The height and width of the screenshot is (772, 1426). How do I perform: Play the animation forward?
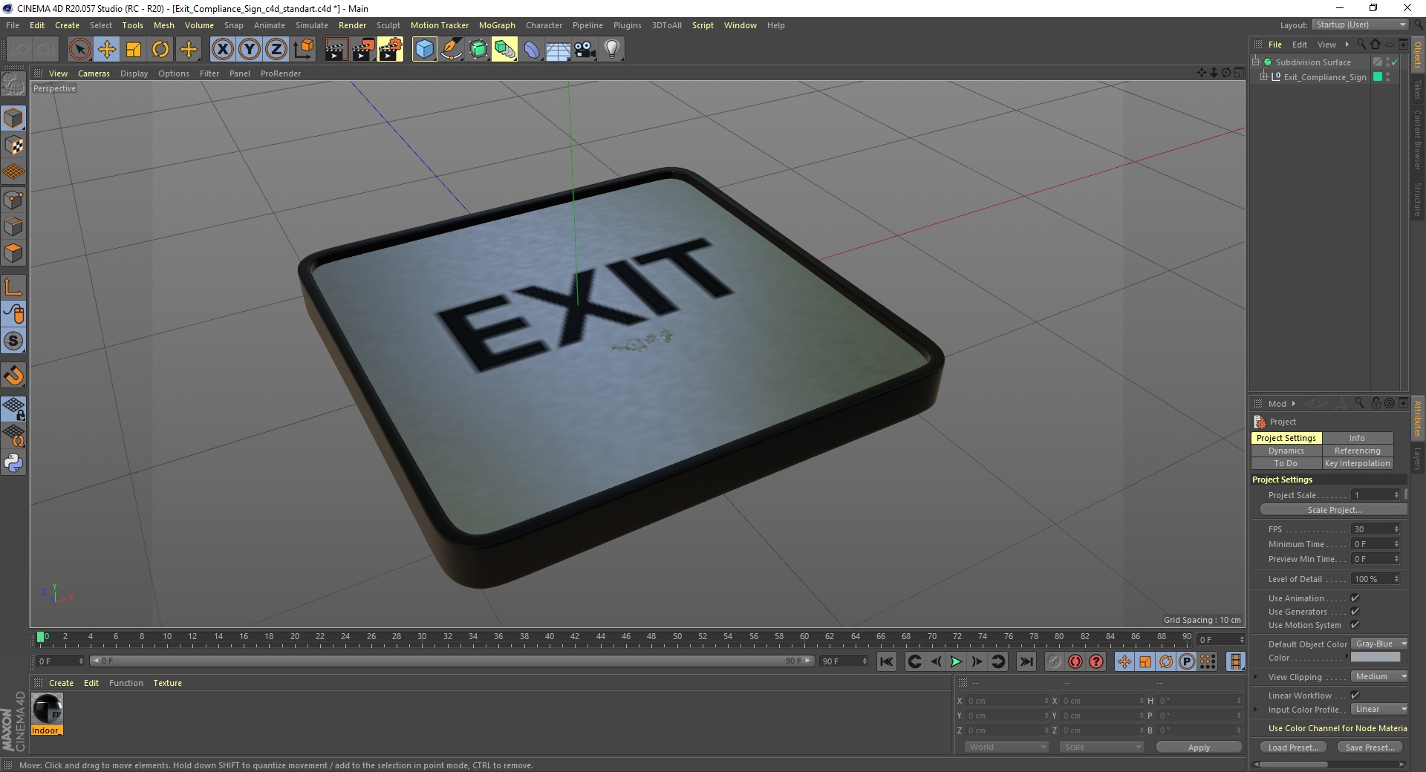tap(956, 661)
